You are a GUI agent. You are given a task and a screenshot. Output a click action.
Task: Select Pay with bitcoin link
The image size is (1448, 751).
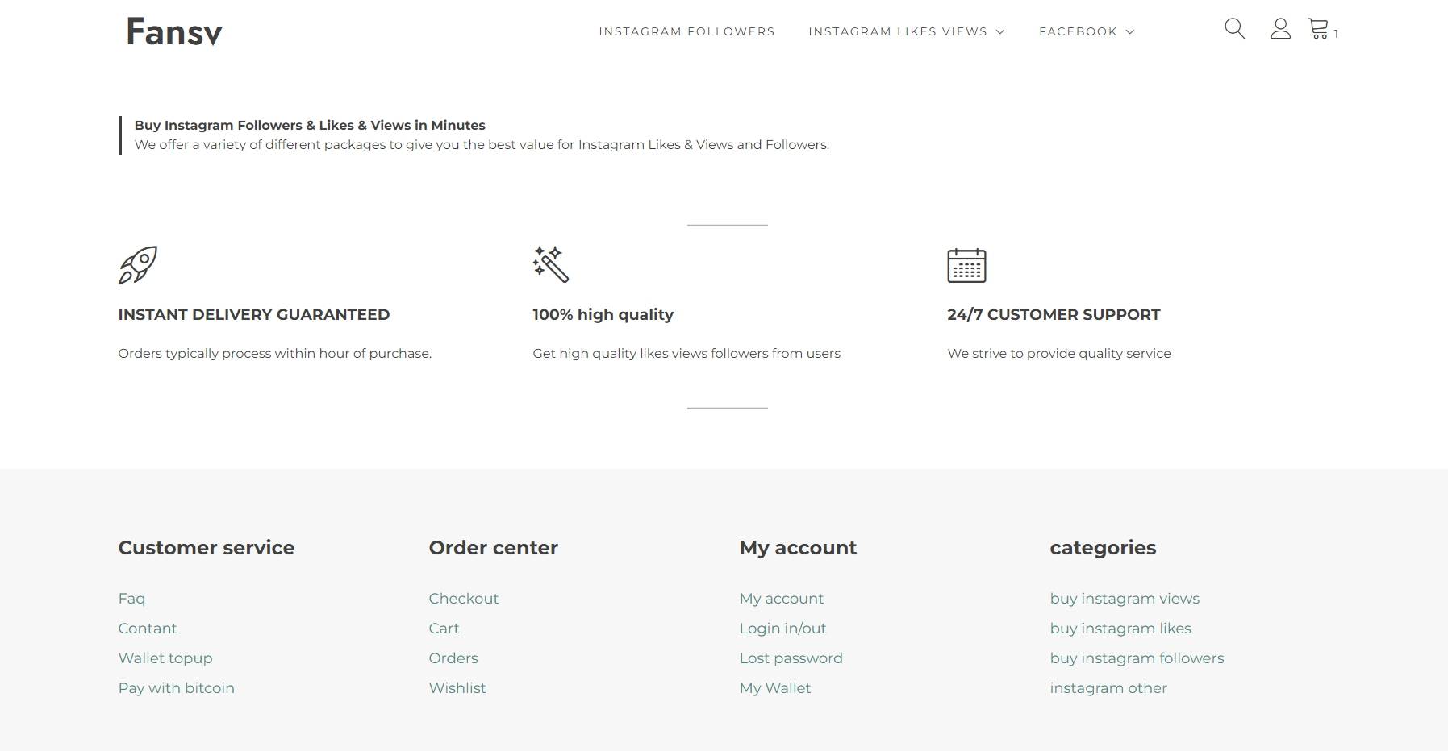(177, 688)
